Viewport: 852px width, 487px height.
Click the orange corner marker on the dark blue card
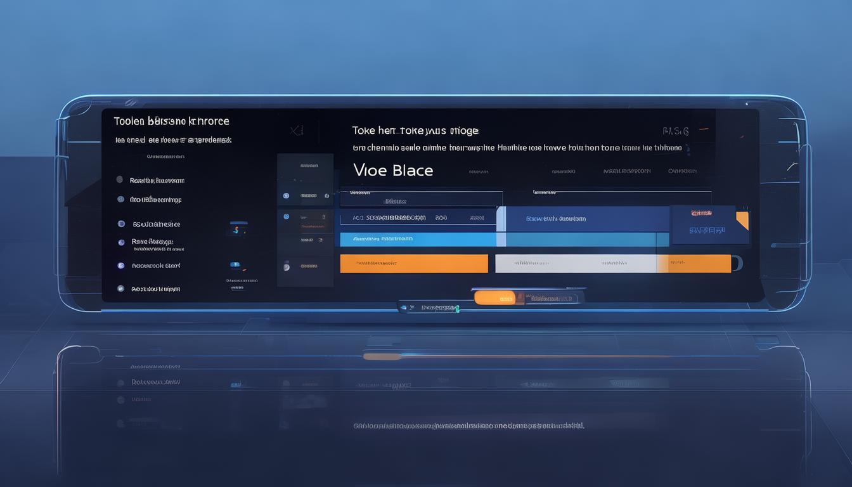click(x=742, y=220)
